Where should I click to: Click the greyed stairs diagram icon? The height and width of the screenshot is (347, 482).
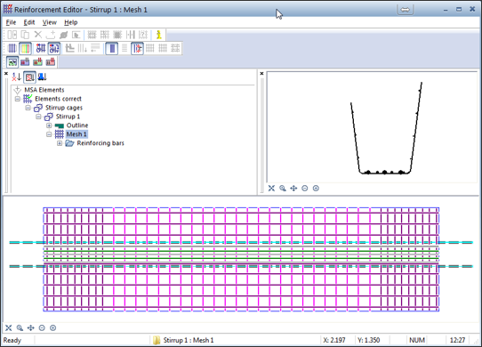coord(70,48)
